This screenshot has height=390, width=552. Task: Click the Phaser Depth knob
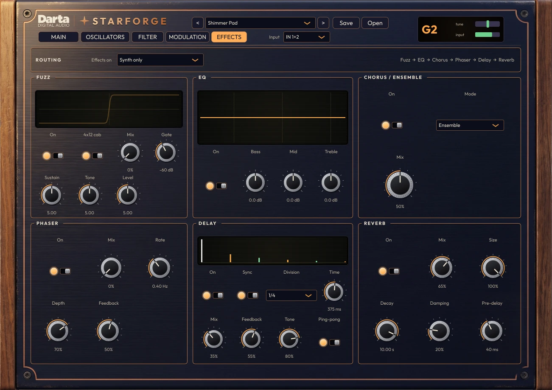point(58,331)
